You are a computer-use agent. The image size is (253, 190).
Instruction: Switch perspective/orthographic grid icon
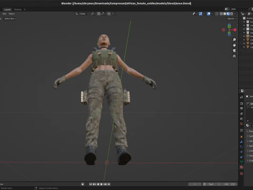pos(234,56)
